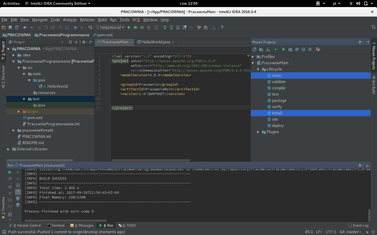
Task: Add Maven project with green plus icon
Action: (x=275, y=49)
